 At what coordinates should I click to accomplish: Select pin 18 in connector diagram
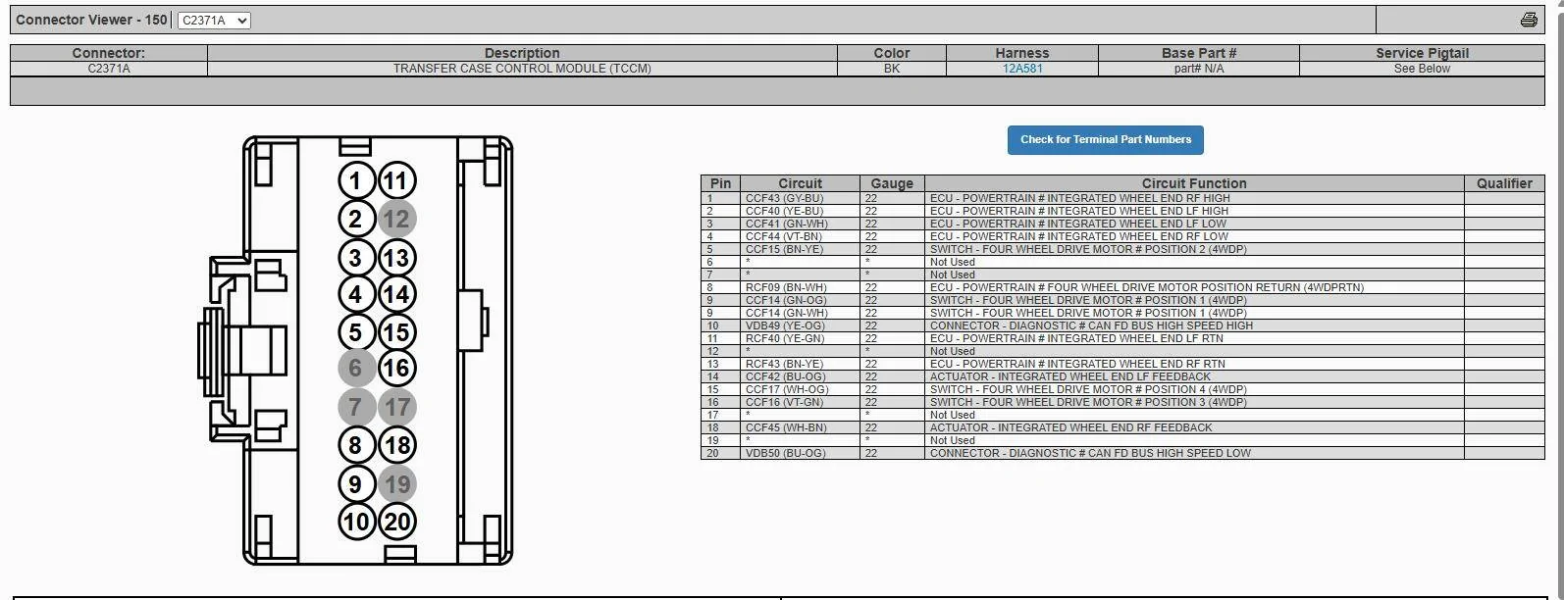coord(396,445)
